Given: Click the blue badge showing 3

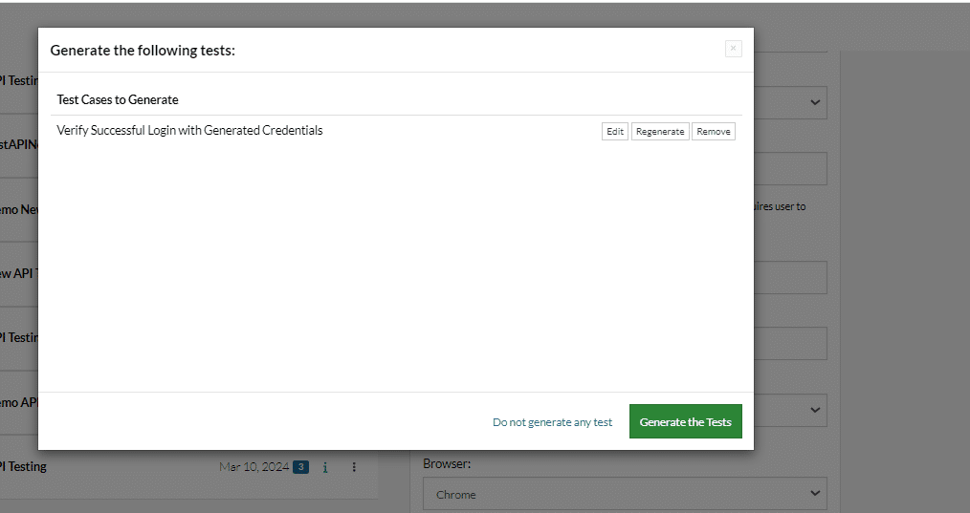Looking at the screenshot, I should point(300,466).
